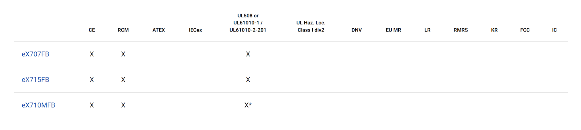Click the FCC column header
Screen dimensions: 581x130
(525, 30)
